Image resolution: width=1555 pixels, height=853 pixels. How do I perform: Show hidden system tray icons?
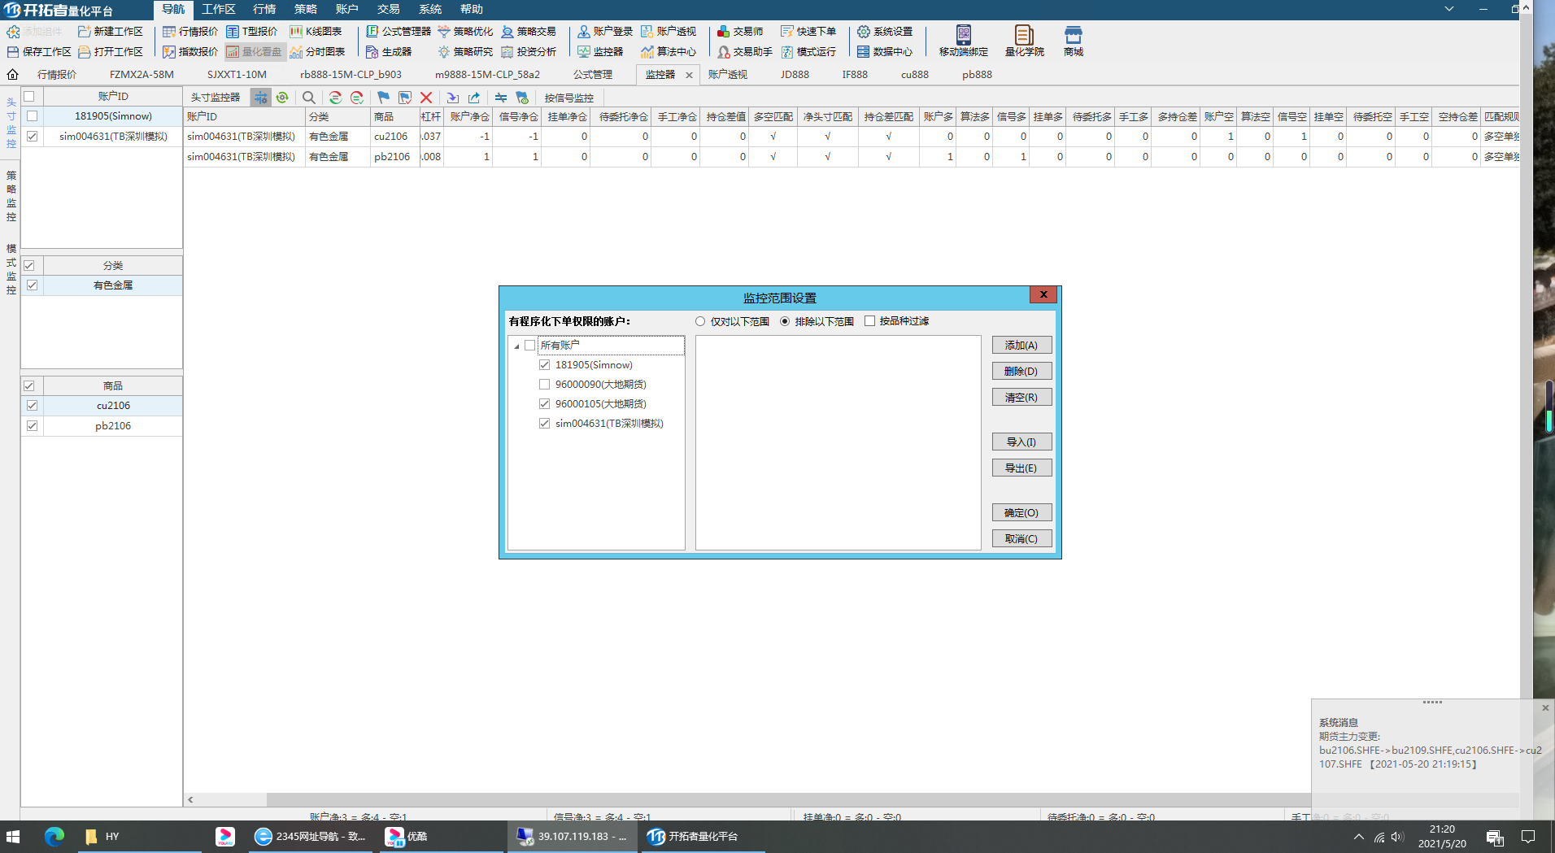pyautogui.click(x=1358, y=837)
